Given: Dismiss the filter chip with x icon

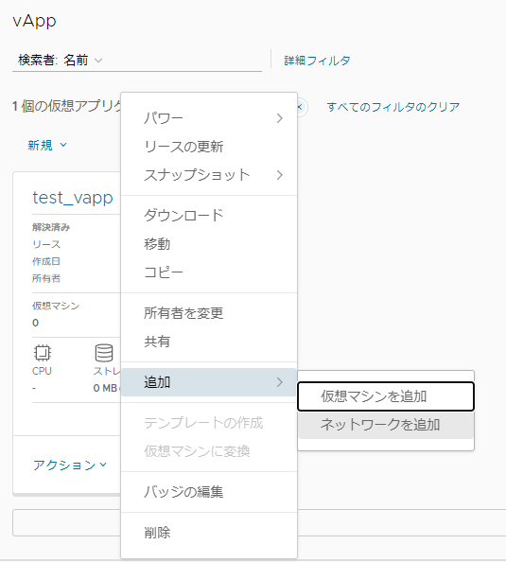Looking at the screenshot, I should click(x=300, y=107).
